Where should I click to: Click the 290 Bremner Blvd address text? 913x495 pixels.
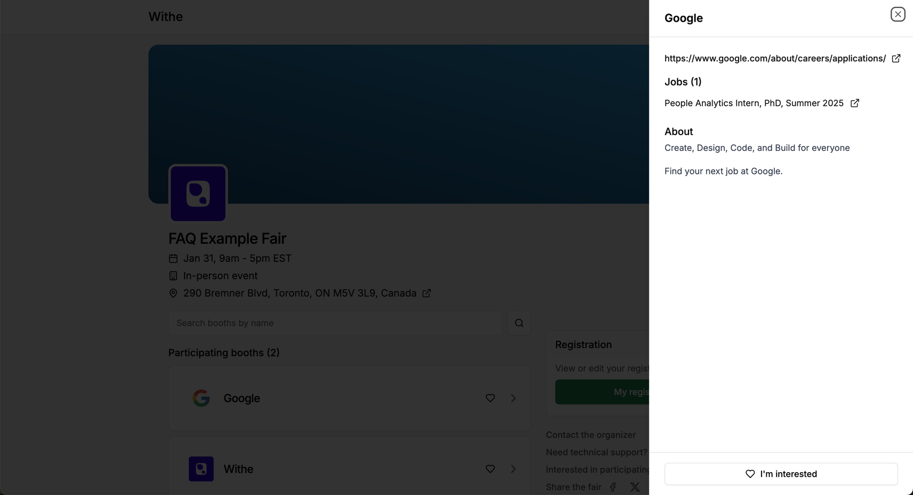(300, 293)
